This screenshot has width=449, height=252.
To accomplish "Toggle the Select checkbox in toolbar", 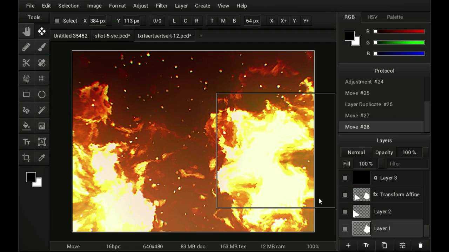I will [x=57, y=21].
